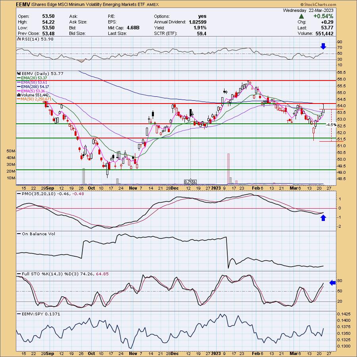
Task: Click the Ask Size label
Action: pos(78,22)
